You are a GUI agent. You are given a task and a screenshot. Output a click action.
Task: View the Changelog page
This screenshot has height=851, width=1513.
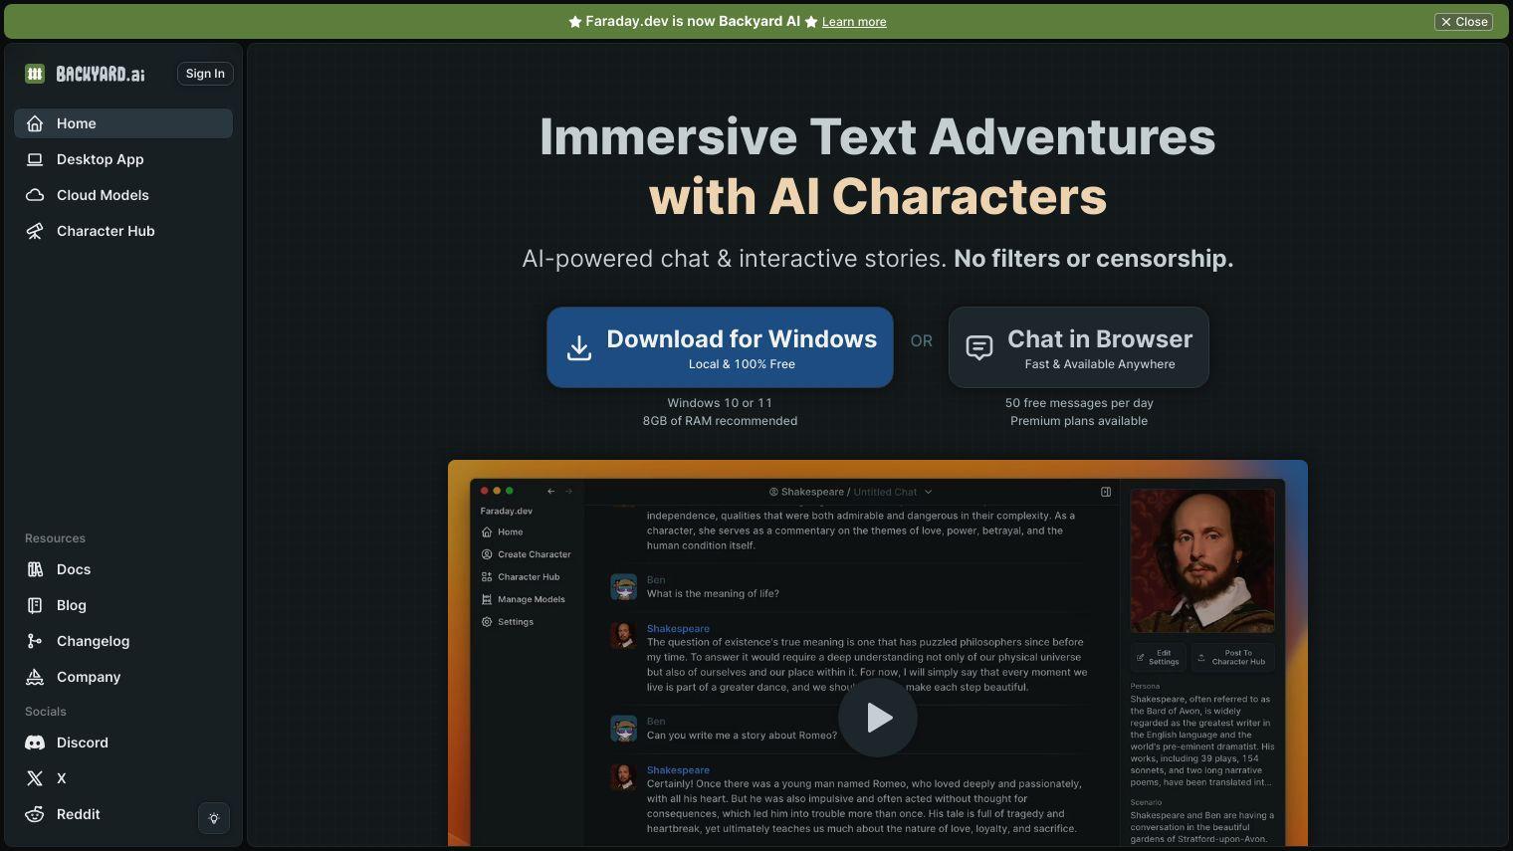[x=123, y=641]
